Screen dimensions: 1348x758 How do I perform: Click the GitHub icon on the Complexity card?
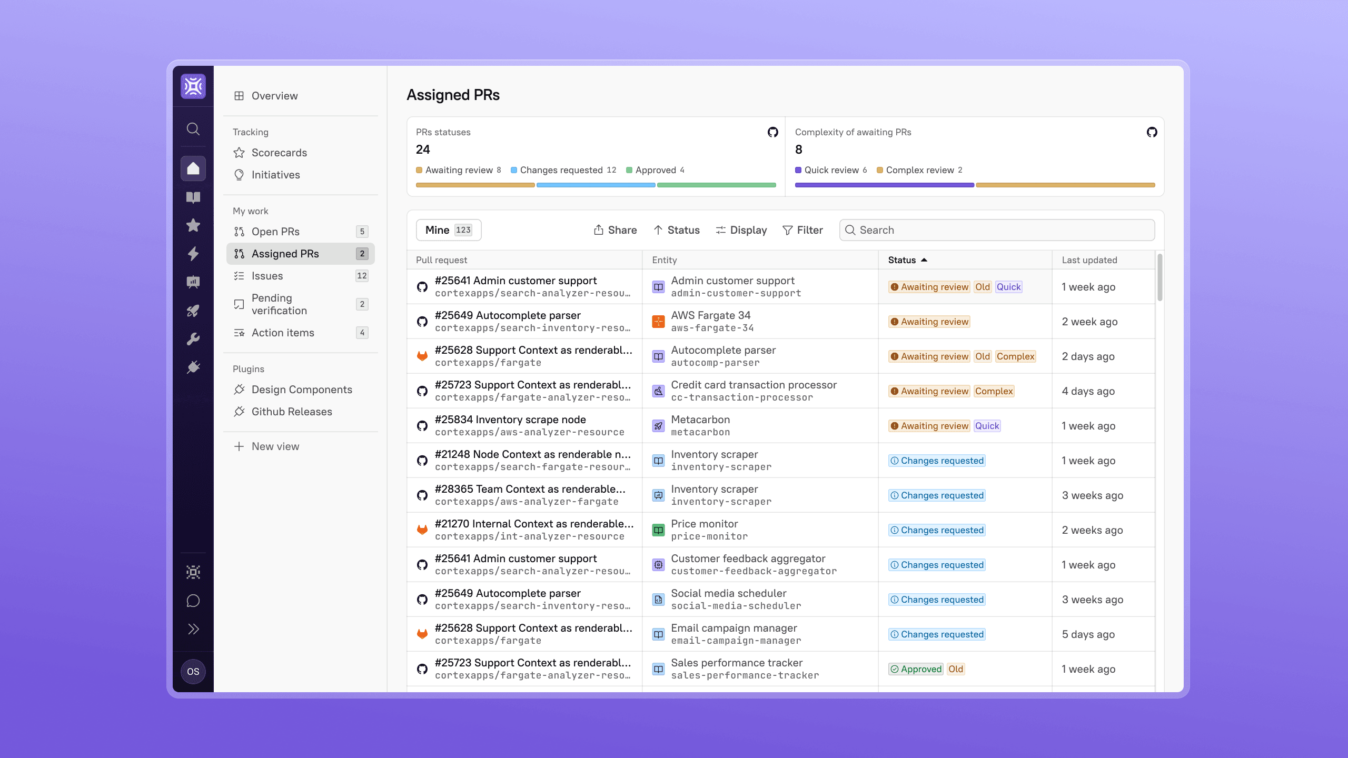1152,132
